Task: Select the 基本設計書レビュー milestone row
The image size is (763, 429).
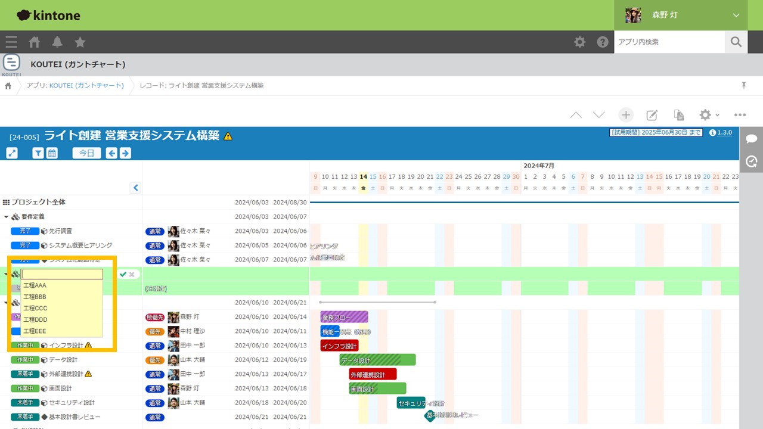Action: click(155, 417)
